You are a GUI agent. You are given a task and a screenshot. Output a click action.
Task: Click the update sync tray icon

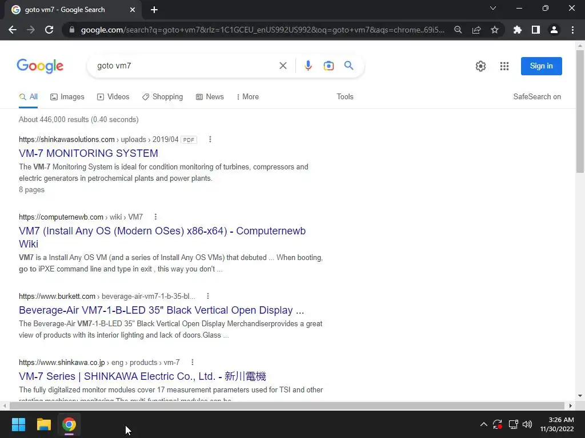(498, 424)
